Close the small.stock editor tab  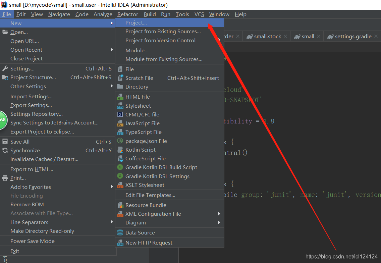pos(285,36)
